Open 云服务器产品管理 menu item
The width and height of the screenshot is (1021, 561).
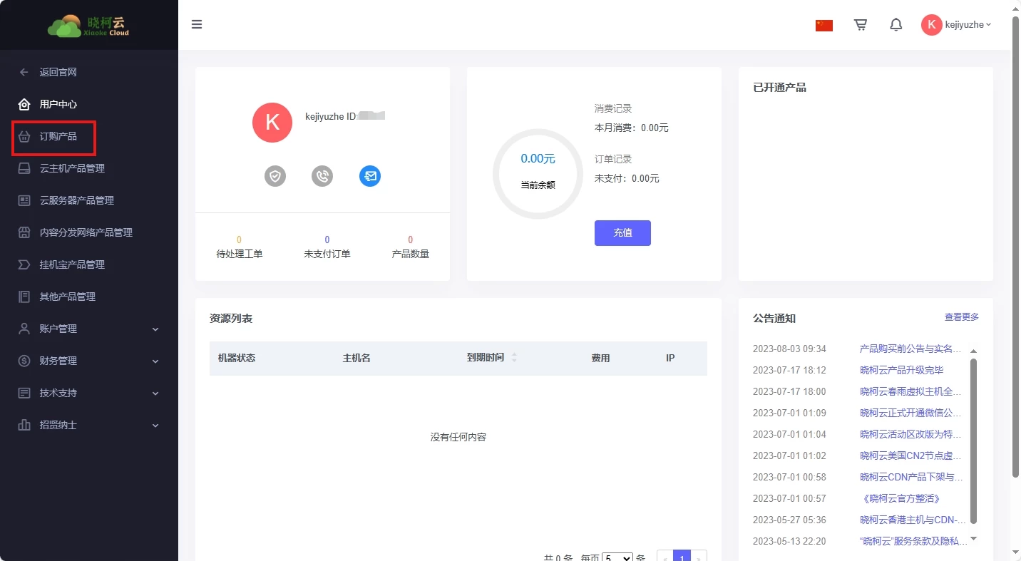77,200
